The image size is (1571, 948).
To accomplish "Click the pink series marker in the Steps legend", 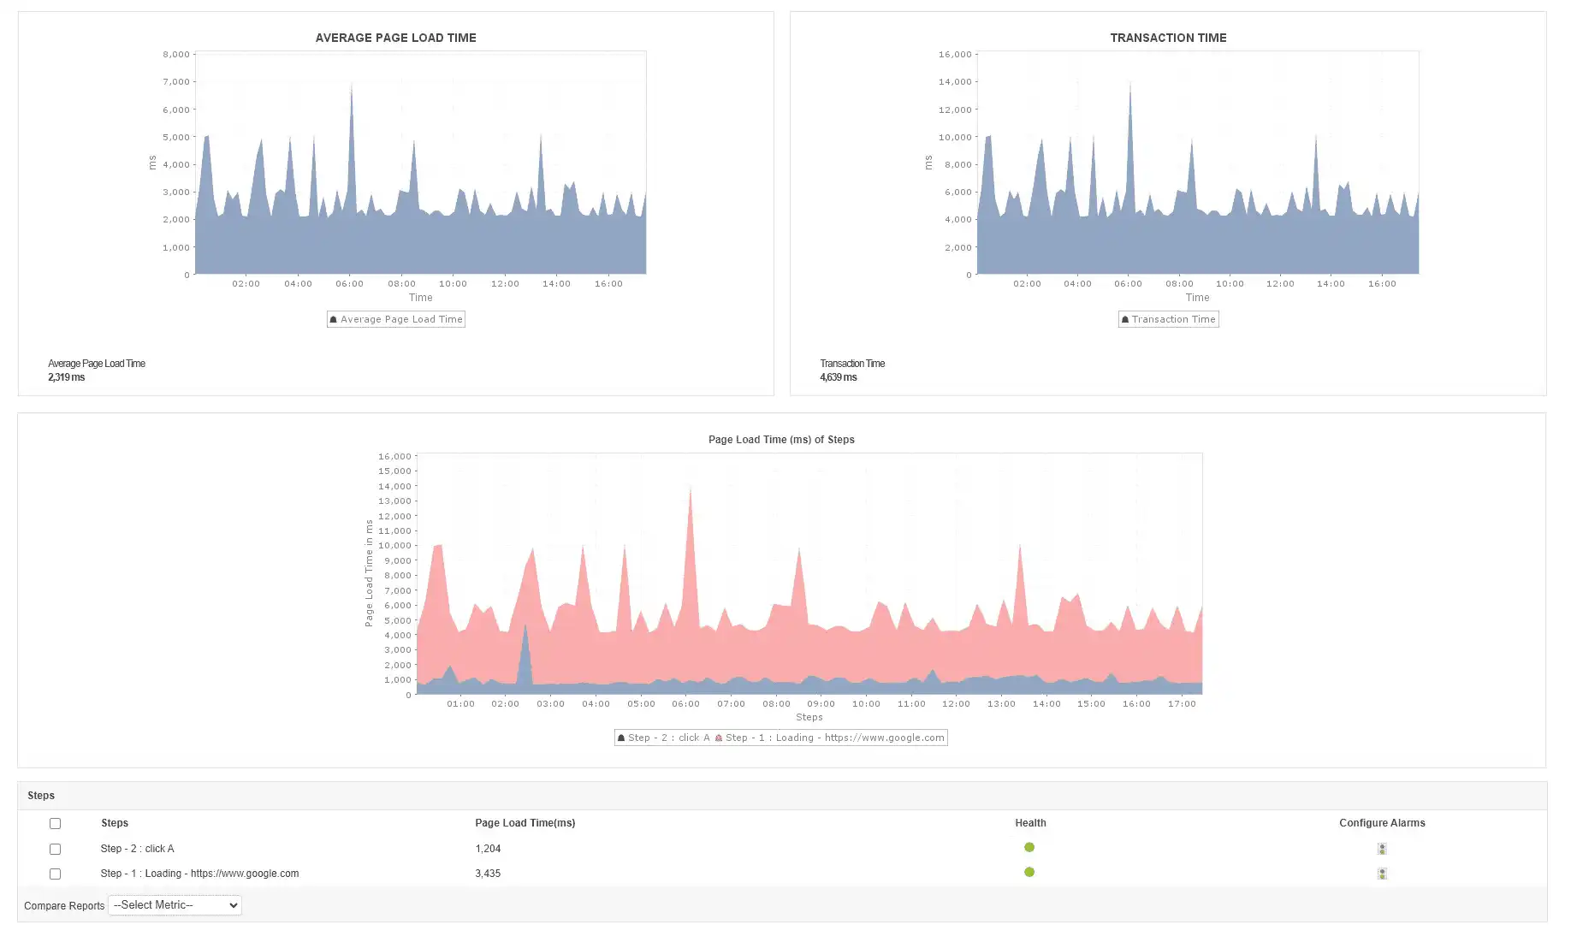I will (720, 737).
